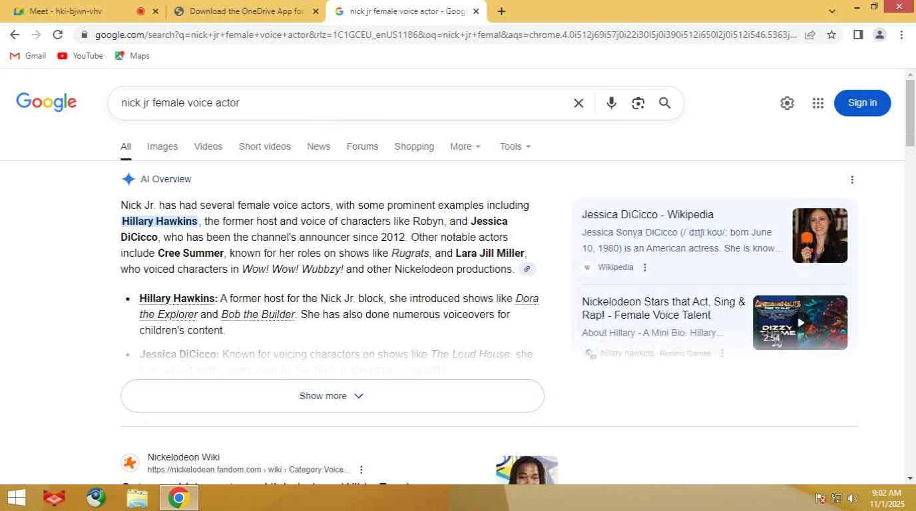Click the Google logo

46,102
